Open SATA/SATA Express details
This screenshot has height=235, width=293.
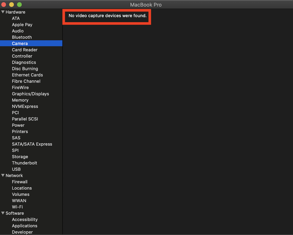coord(32,144)
